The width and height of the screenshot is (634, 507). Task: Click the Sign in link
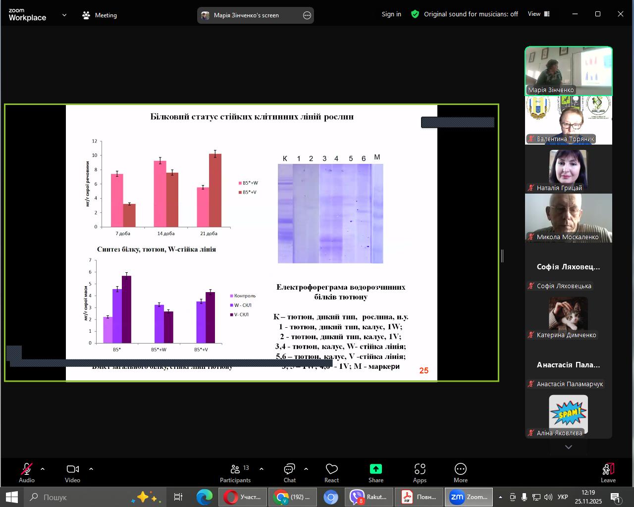[x=391, y=14]
